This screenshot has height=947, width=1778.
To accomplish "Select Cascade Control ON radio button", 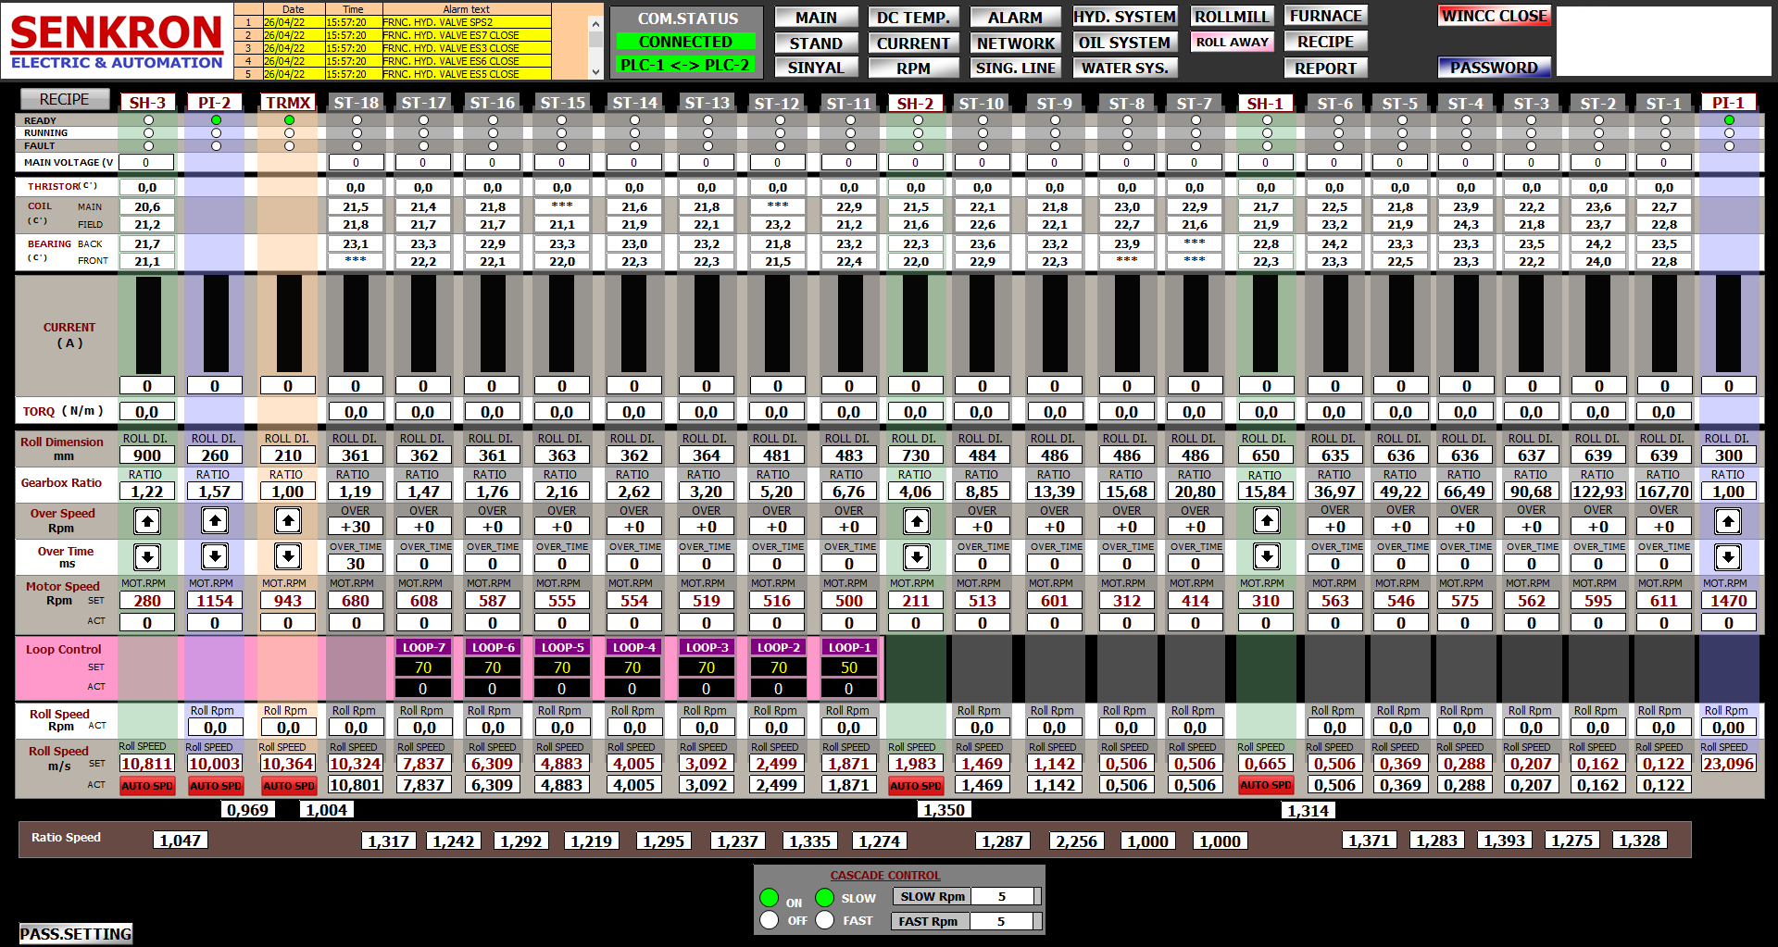I will point(769,898).
